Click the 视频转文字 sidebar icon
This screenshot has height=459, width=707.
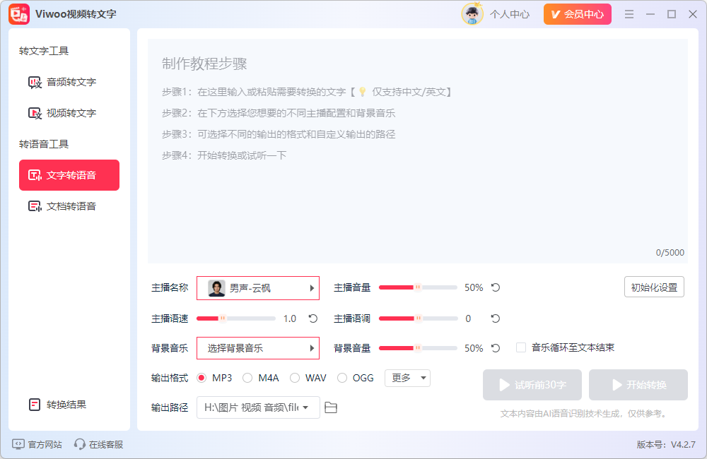(x=35, y=113)
